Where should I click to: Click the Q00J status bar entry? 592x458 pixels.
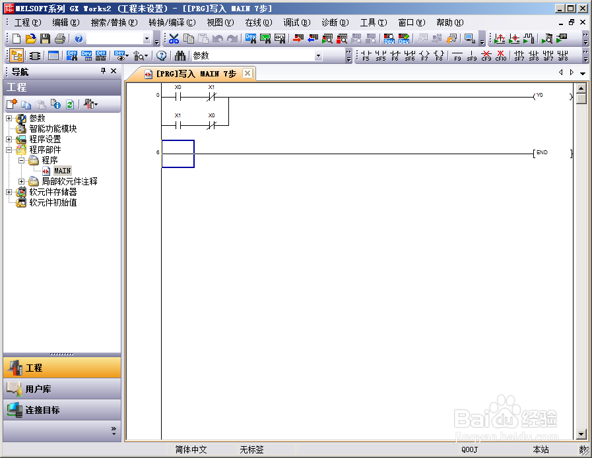[469, 449]
